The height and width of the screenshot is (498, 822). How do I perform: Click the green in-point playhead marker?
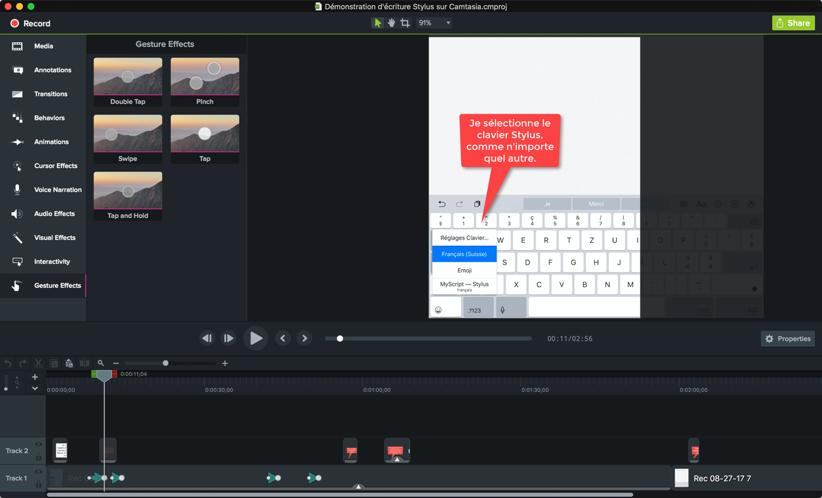(94, 374)
